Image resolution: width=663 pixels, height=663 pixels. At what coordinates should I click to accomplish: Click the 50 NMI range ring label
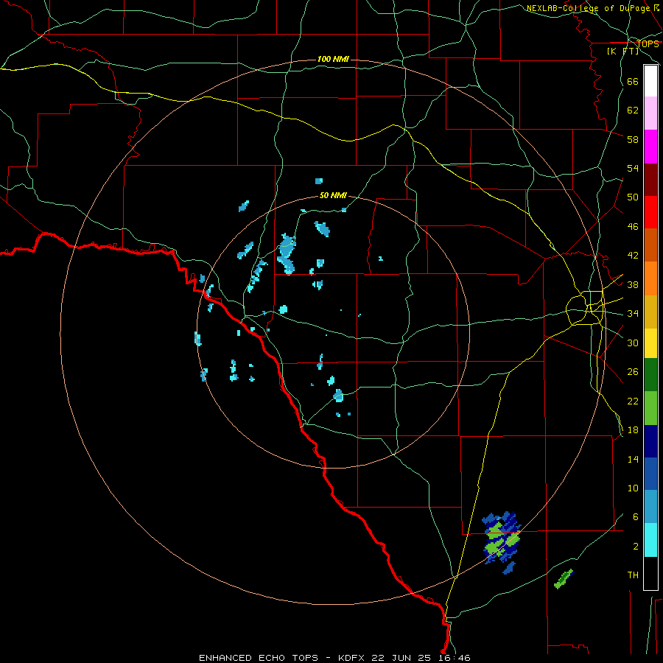(x=333, y=195)
